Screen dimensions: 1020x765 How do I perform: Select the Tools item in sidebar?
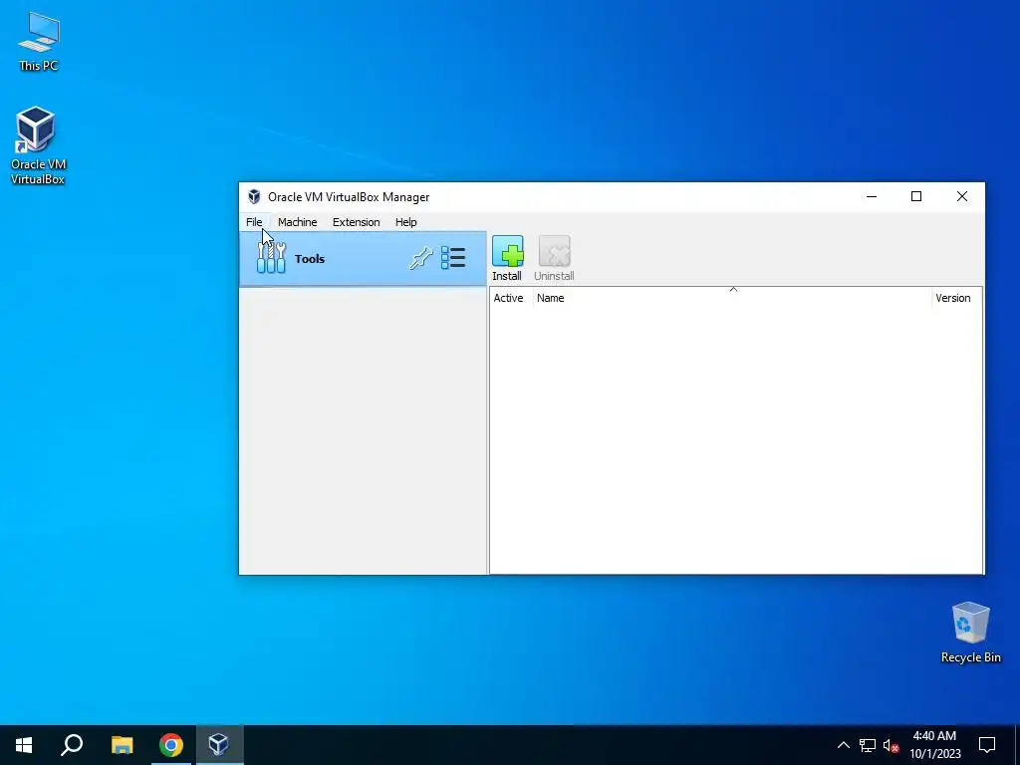[x=363, y=259]
